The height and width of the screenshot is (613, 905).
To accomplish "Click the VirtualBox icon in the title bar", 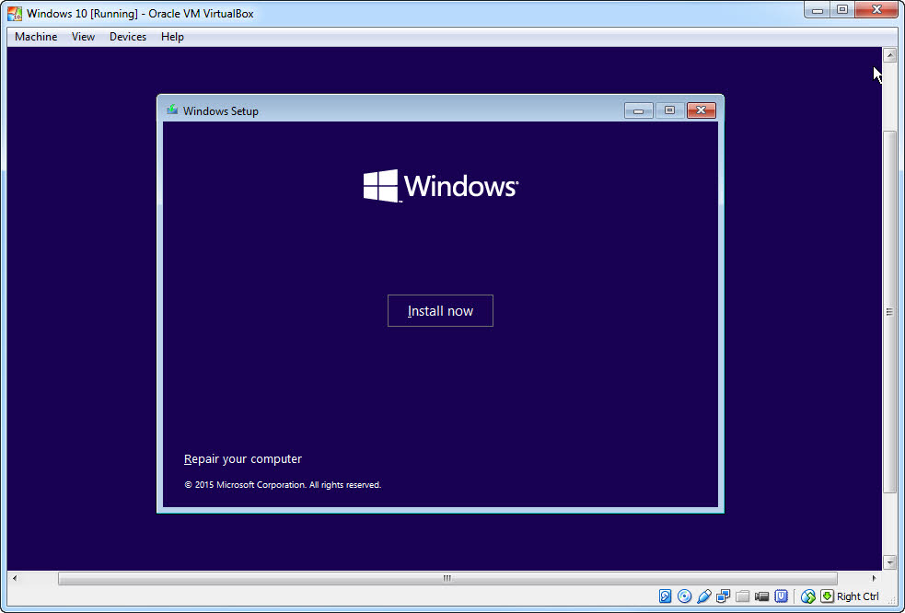I will click(15, 13).
